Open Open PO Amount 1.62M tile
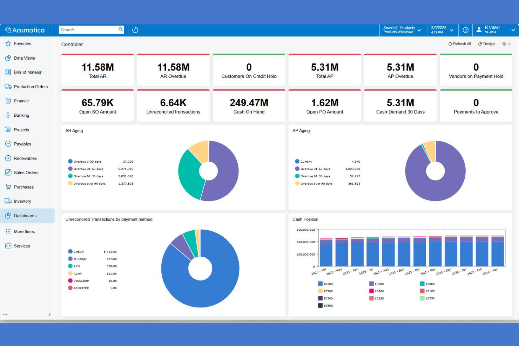519x346 pixels. [325, 106]
